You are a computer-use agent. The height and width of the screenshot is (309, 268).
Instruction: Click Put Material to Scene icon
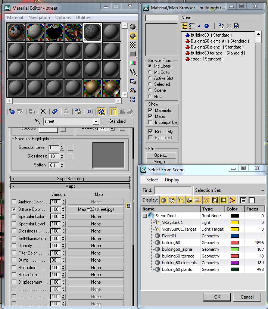pyautogui.click(x=20, y=112)
